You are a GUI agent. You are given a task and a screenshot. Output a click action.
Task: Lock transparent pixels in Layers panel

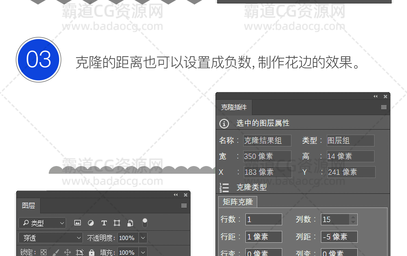point(44,252)
